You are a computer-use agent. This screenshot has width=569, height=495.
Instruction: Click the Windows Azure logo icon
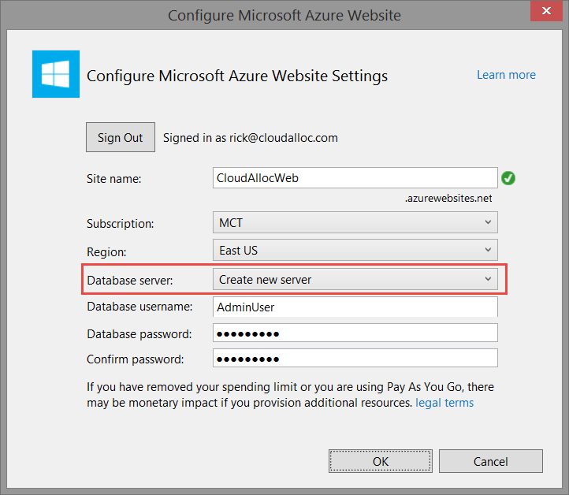55,74
